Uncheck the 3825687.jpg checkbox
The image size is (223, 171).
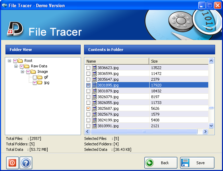(x=88, y=108)
